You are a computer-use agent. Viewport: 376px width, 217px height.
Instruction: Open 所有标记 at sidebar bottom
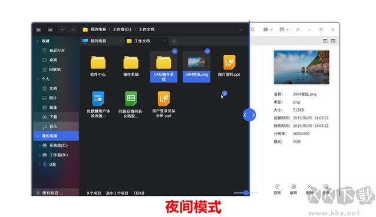point(52,193)
